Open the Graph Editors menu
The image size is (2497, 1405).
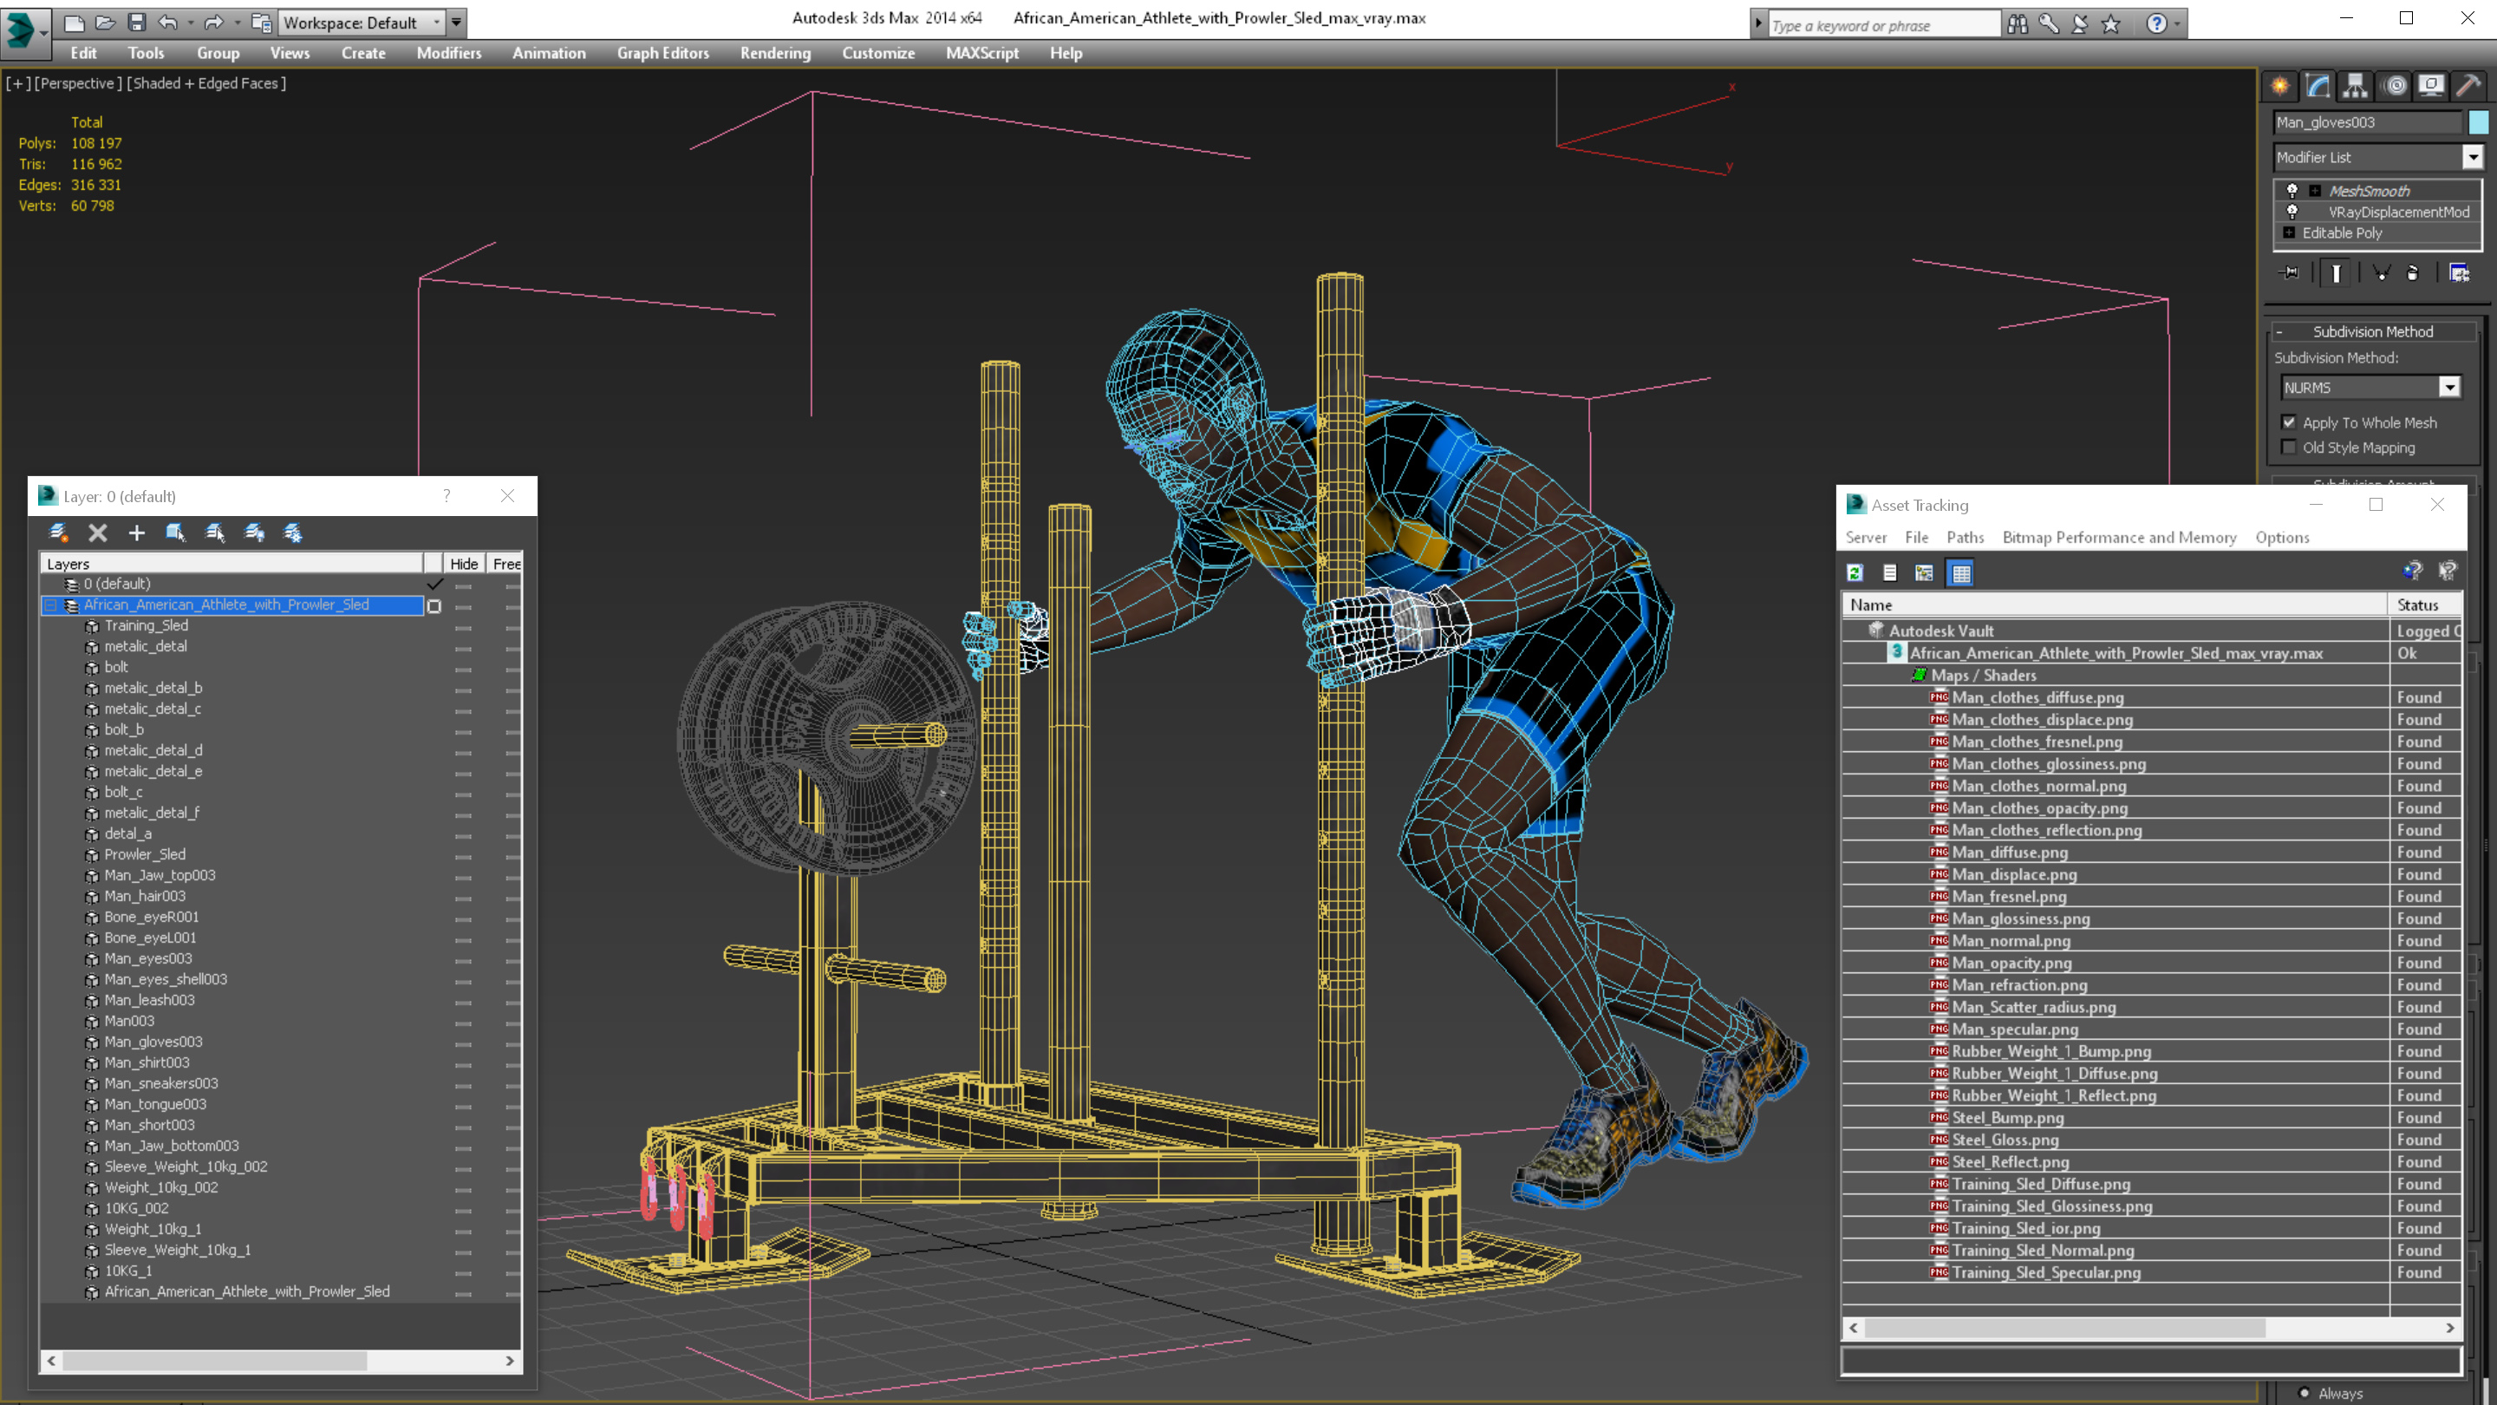point(663,53)
